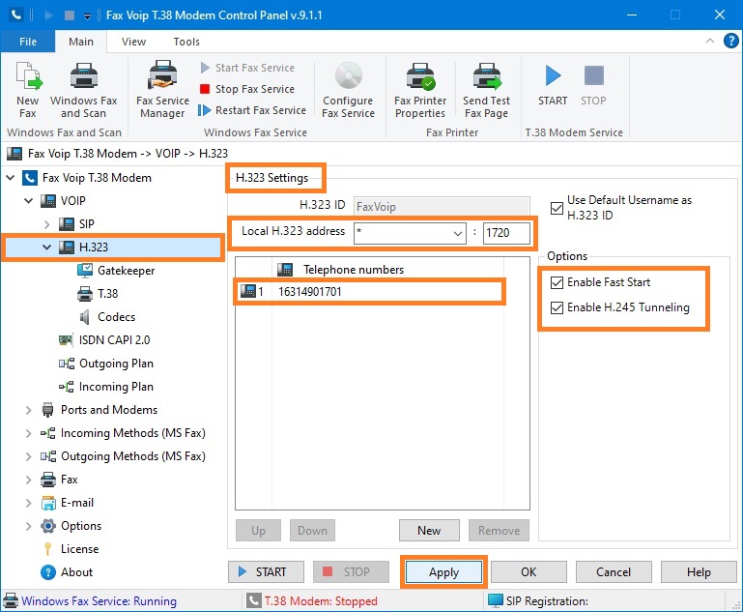Select VOIP in the tree
The height and width of the screenshot is (612, 743).
point(73,201)
